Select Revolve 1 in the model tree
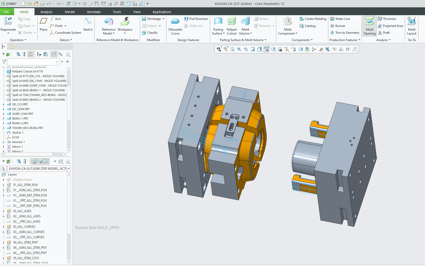The width and height of the screenshot is (425, 266). 18,142
